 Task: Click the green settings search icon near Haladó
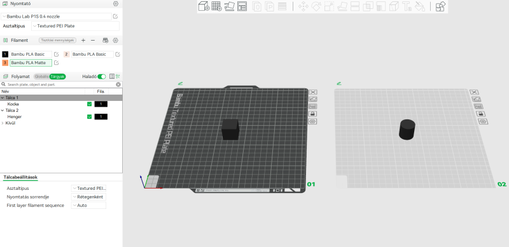[118, 76]
